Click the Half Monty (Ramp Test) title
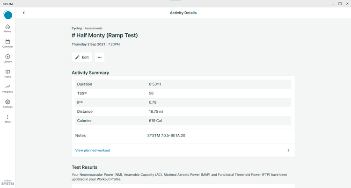This screenshot has height=188, width=351. (x=105, y=36)
